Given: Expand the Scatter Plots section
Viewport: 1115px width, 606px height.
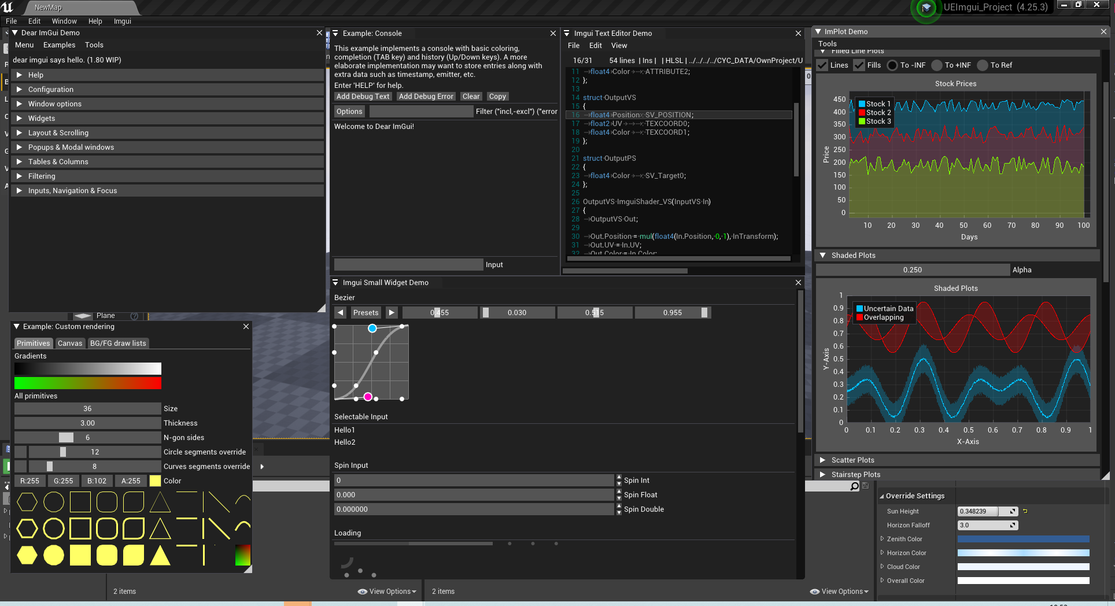Looking at the screenshot, I should click(957, 460).
